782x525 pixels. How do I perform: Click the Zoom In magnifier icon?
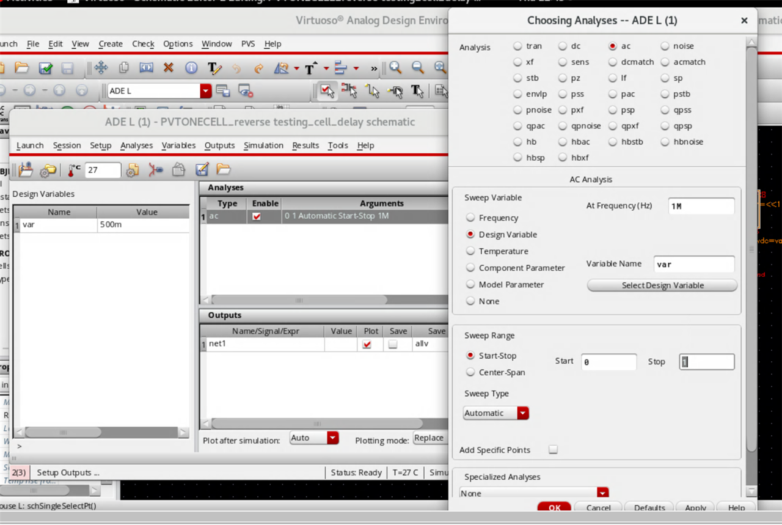pyautogui.click(x=395, y=68)
